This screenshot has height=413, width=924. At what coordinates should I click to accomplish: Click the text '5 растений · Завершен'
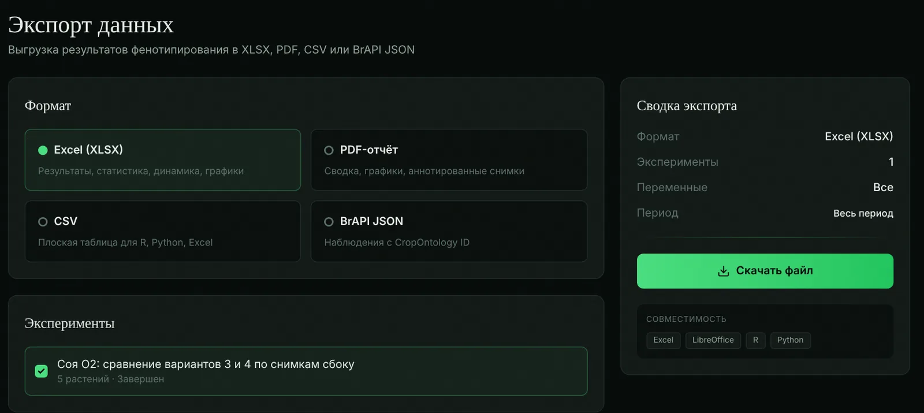tap(110, 379)
